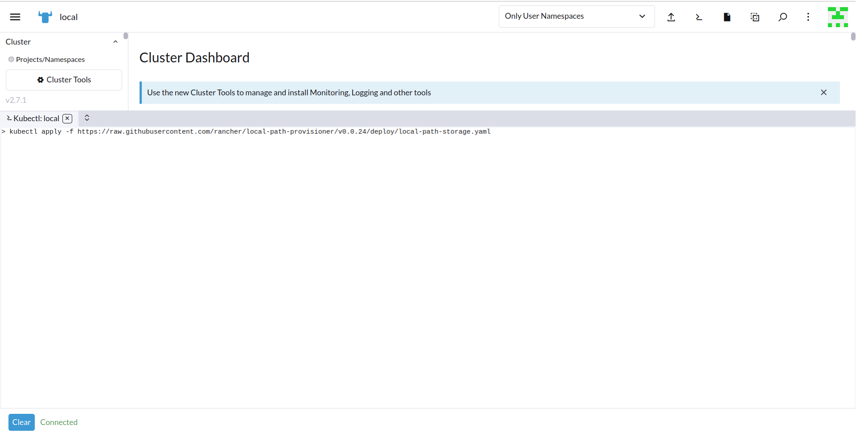This screenshot has height=433, width=856.
Task: Open Projects/Namespaces in sidebar
Action: click(x=50, y=59)
